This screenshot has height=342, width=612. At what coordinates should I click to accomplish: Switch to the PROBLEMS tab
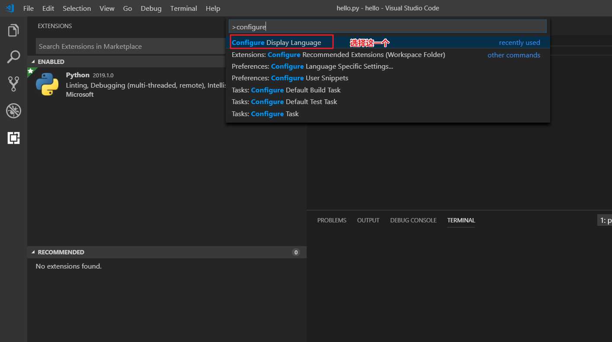pos(332,220)
